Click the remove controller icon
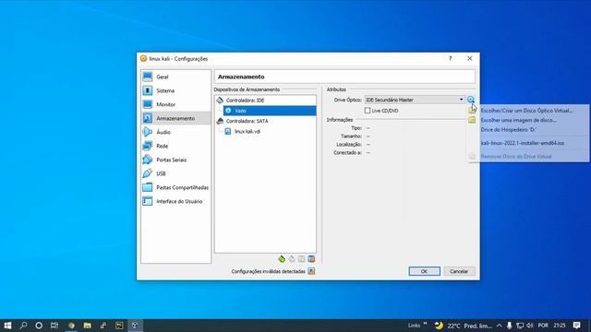Image resolution: width=591 pixels, height=332 pixels. pyautogui.click(x=292, y=259)
